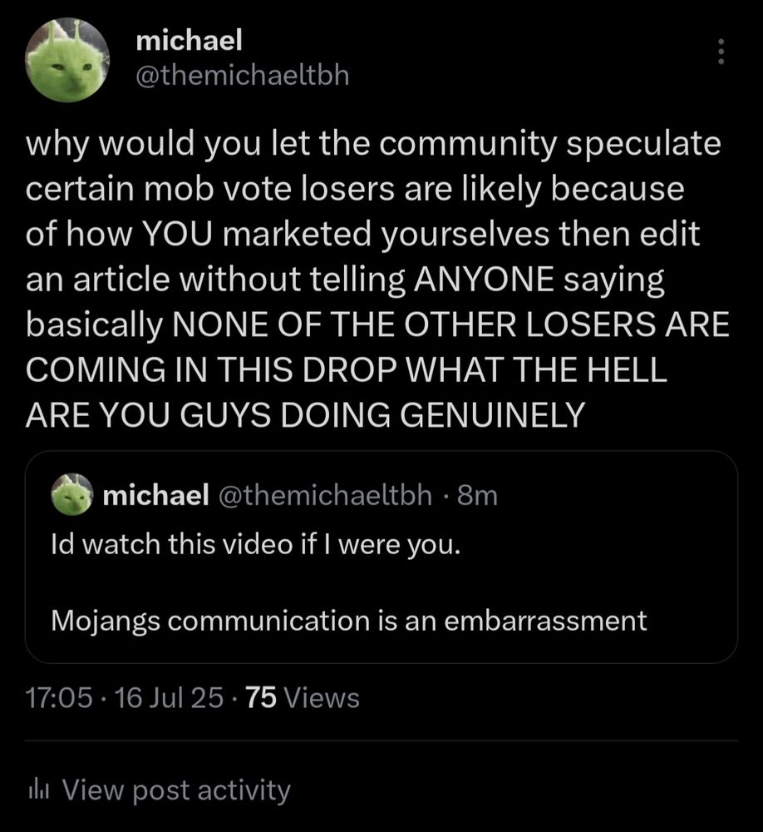Click the display name michael at top
763x832 pixels.
point(188,37)
